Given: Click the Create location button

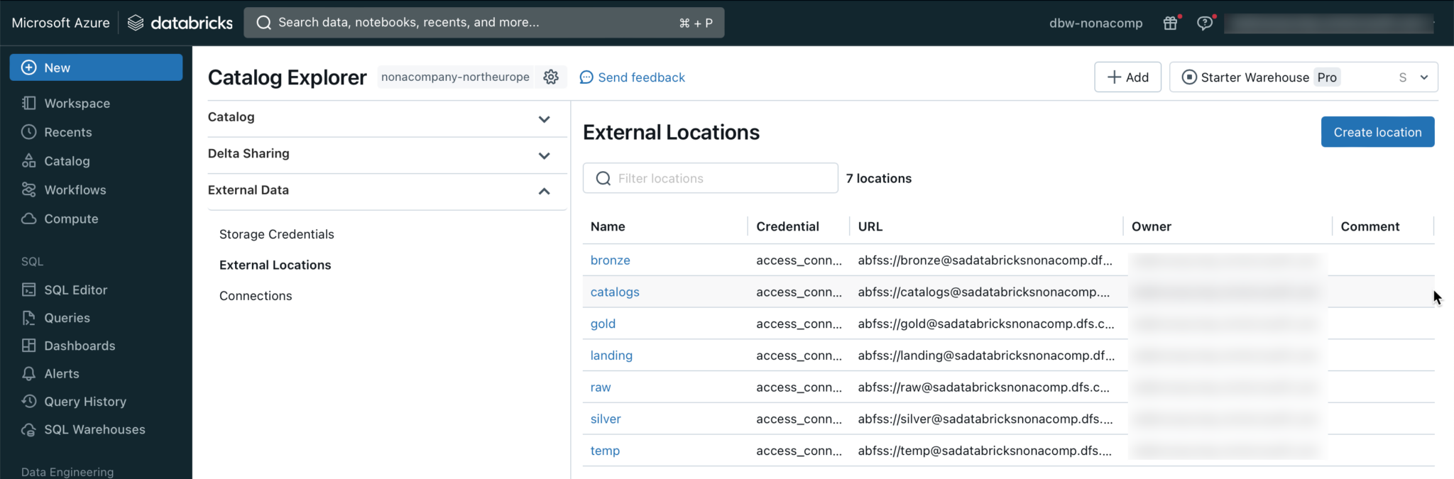Looking at the screenshot, I should [x=1377, y=133].
